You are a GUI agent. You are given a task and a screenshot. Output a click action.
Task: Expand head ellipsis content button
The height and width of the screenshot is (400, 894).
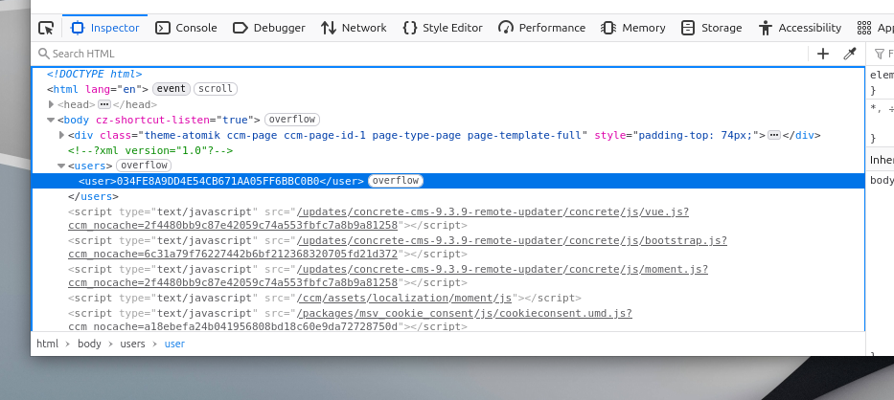click(x=103, y=104)
